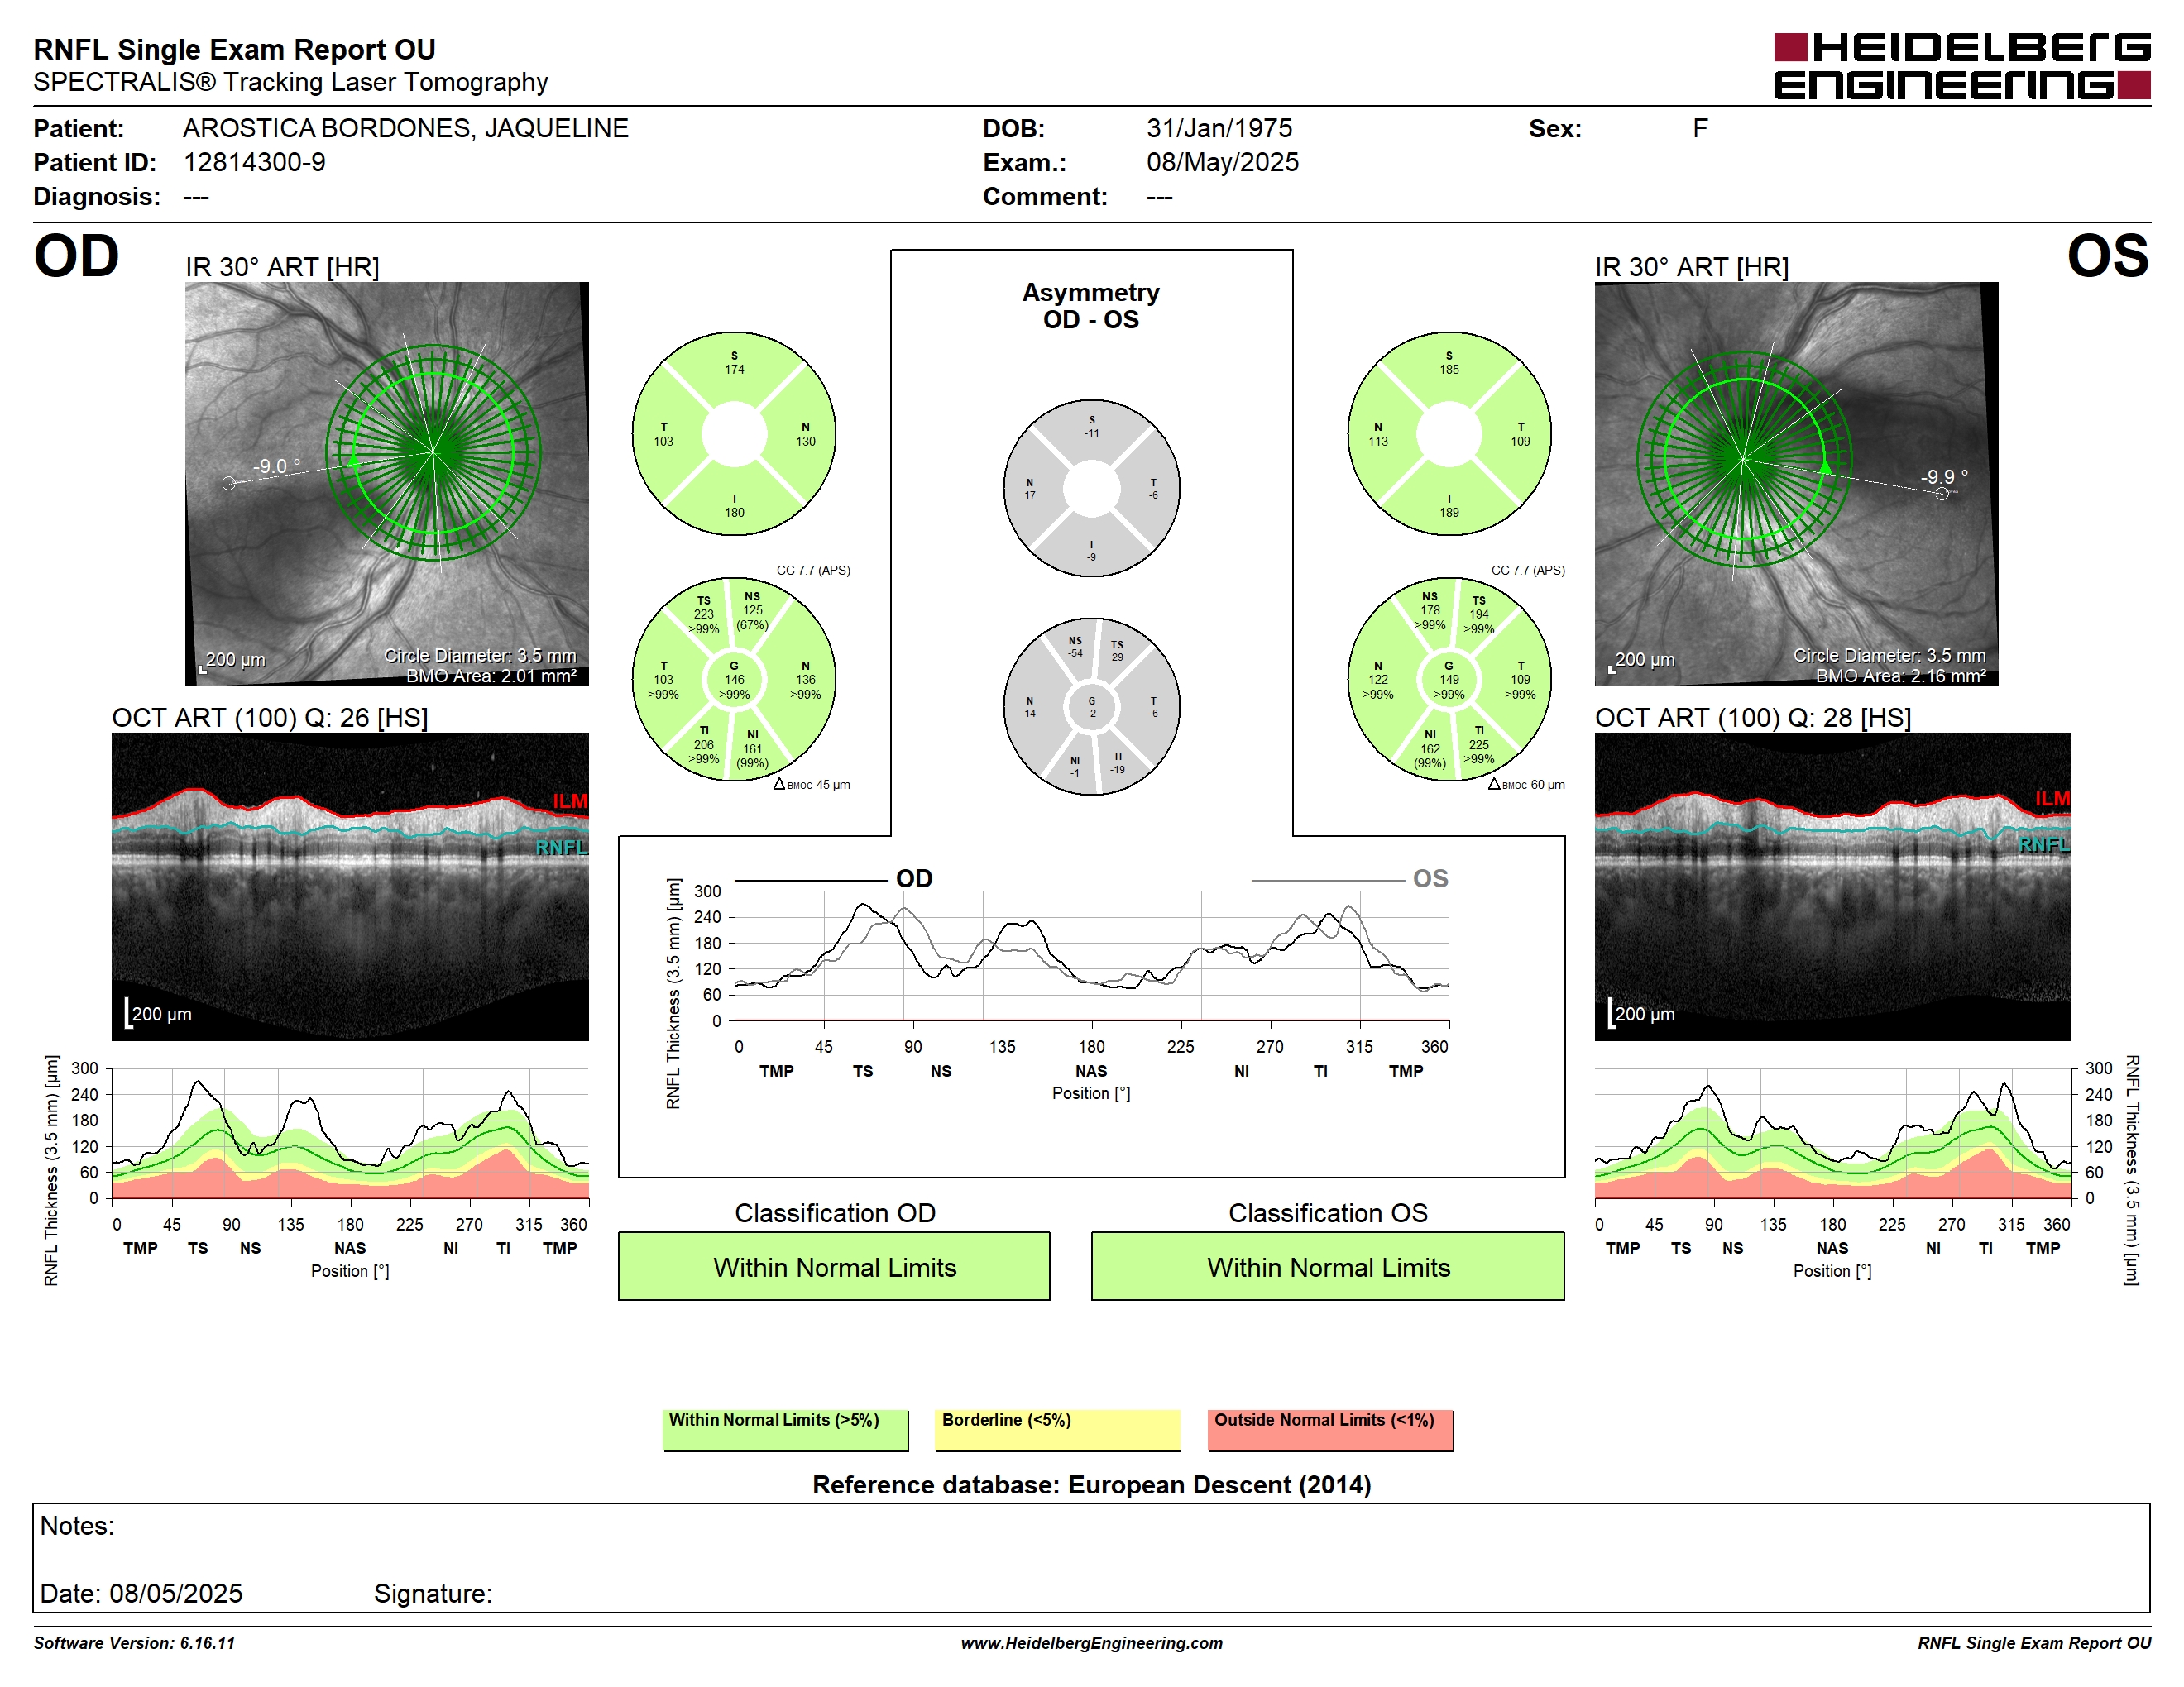Viewport: 2184px width, 1687px height.
Task: Click the Date: 08/05/2025 entry
Action: [x=141, y=1593]
